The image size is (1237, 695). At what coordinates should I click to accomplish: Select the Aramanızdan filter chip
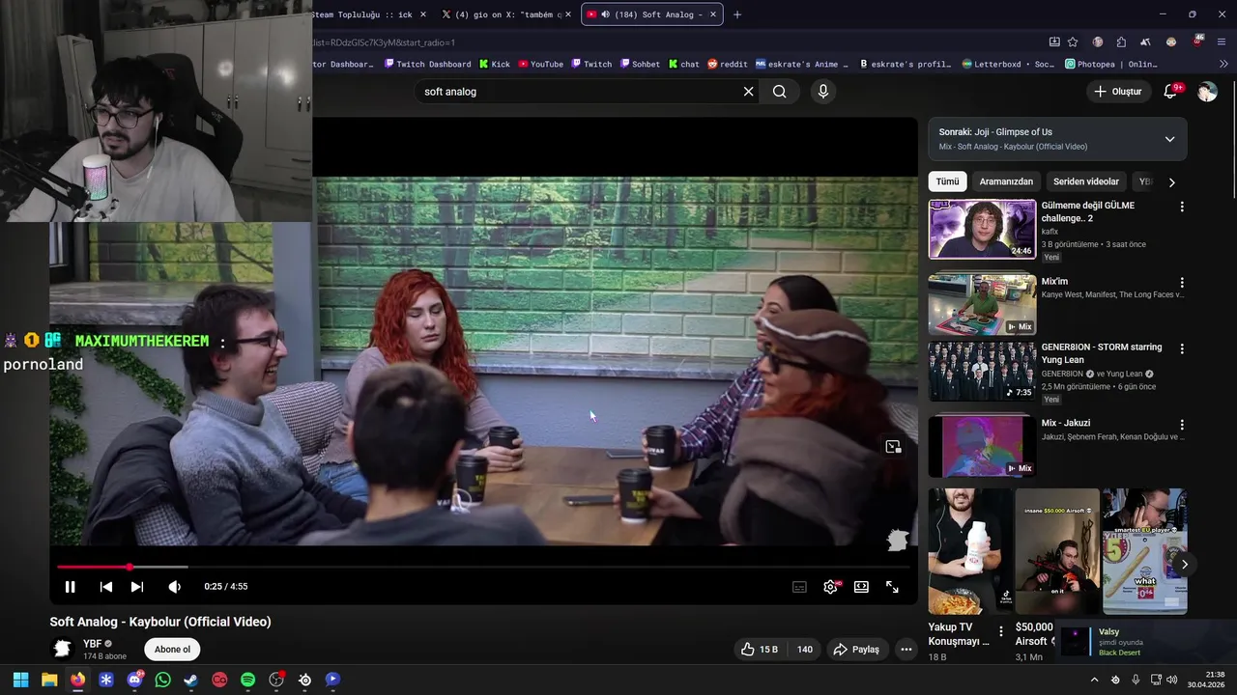tap(1006, 181)
